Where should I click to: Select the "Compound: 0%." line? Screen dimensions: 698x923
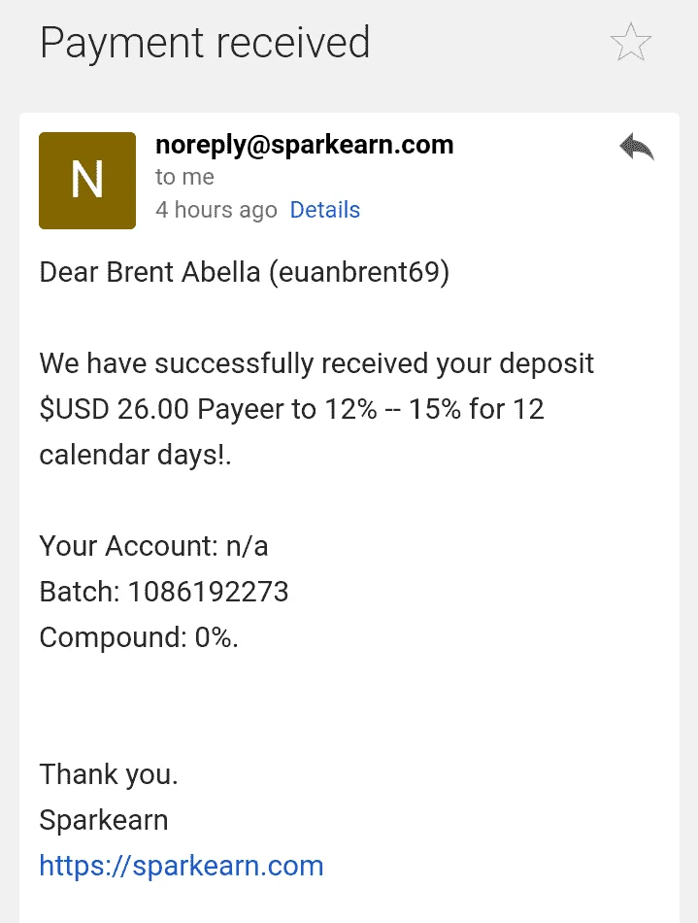(x=139, y=637)
